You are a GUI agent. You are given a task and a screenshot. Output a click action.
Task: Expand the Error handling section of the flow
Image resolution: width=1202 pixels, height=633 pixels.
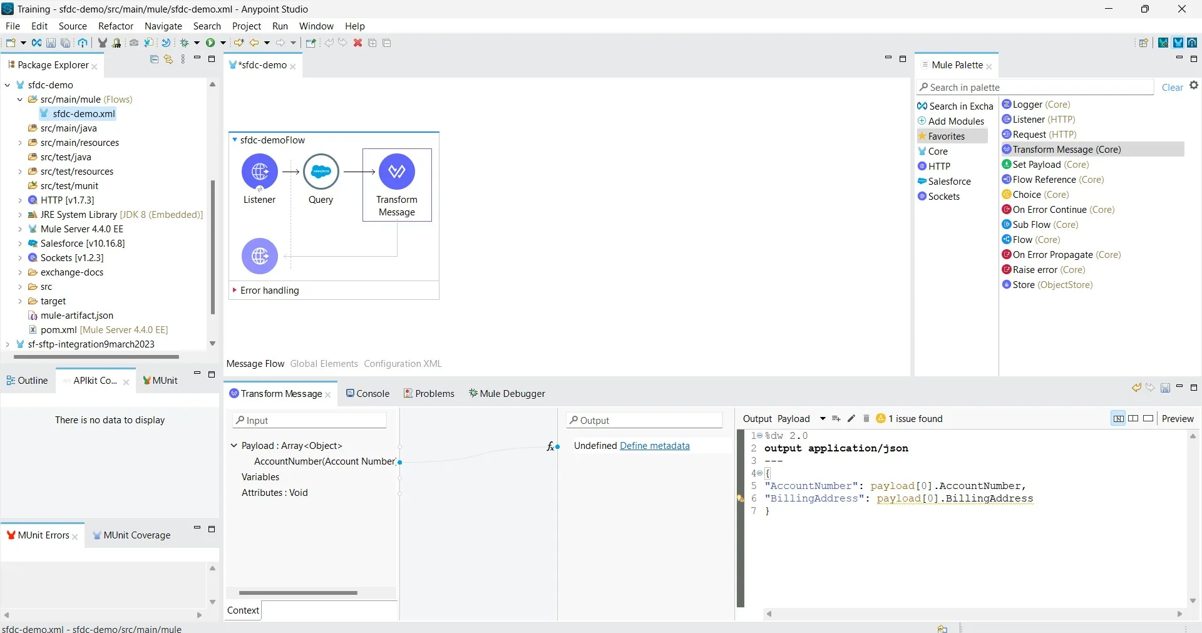[235, 291]
